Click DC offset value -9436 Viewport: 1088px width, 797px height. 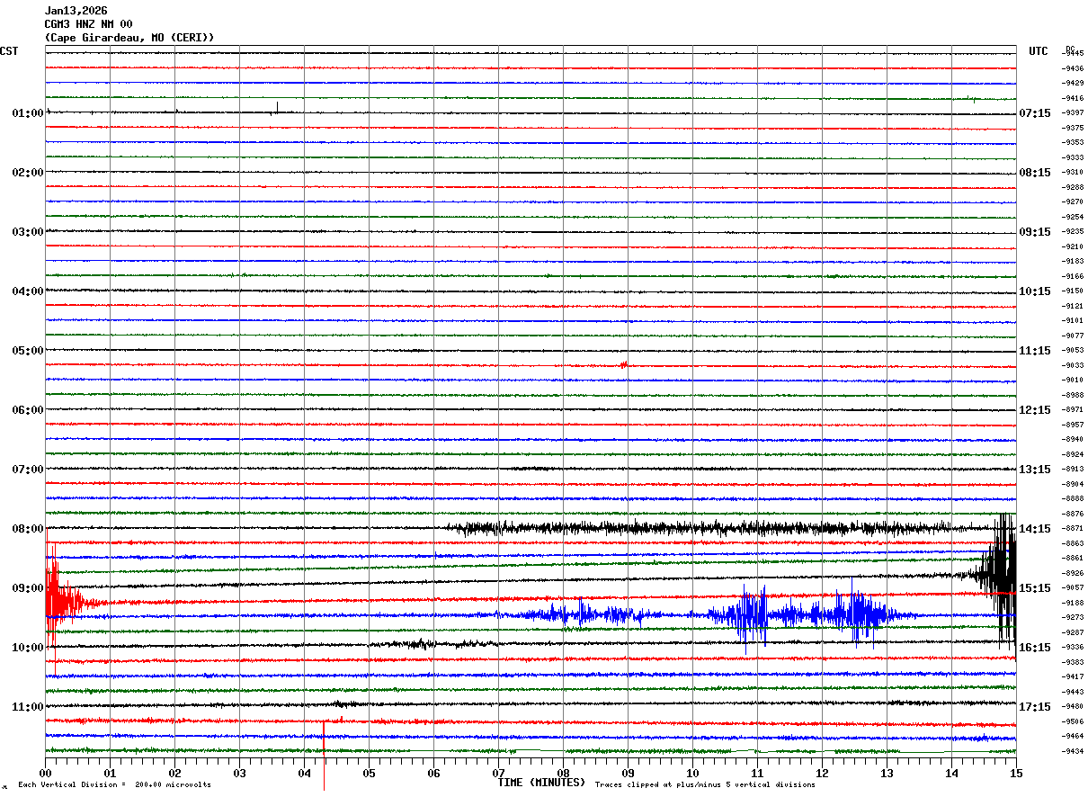tap(1074, 68)
